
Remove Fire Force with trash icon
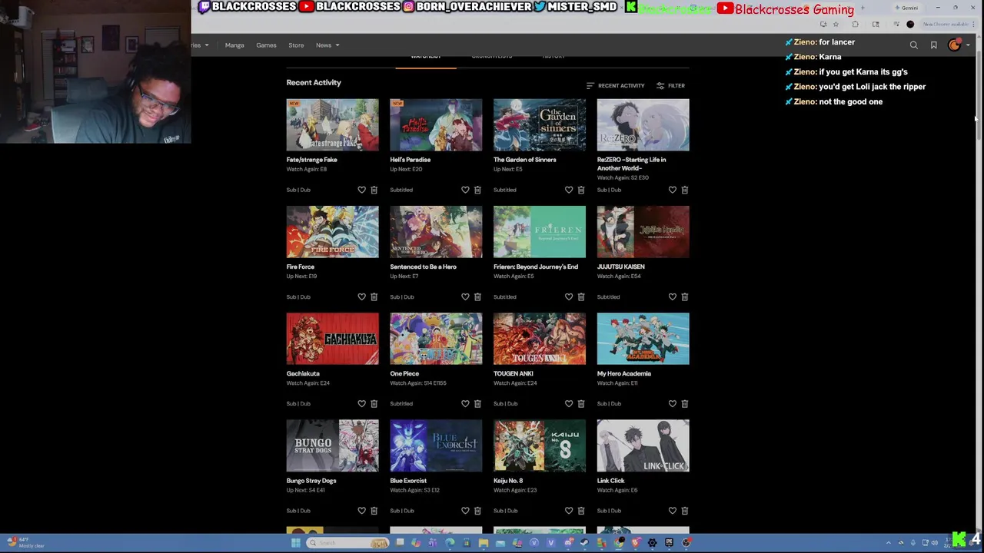(374, 296)
